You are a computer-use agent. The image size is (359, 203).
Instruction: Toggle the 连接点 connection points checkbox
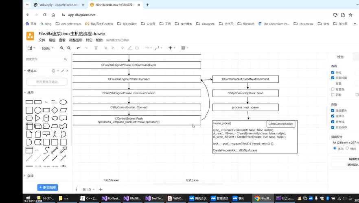(x=333, y=116)
